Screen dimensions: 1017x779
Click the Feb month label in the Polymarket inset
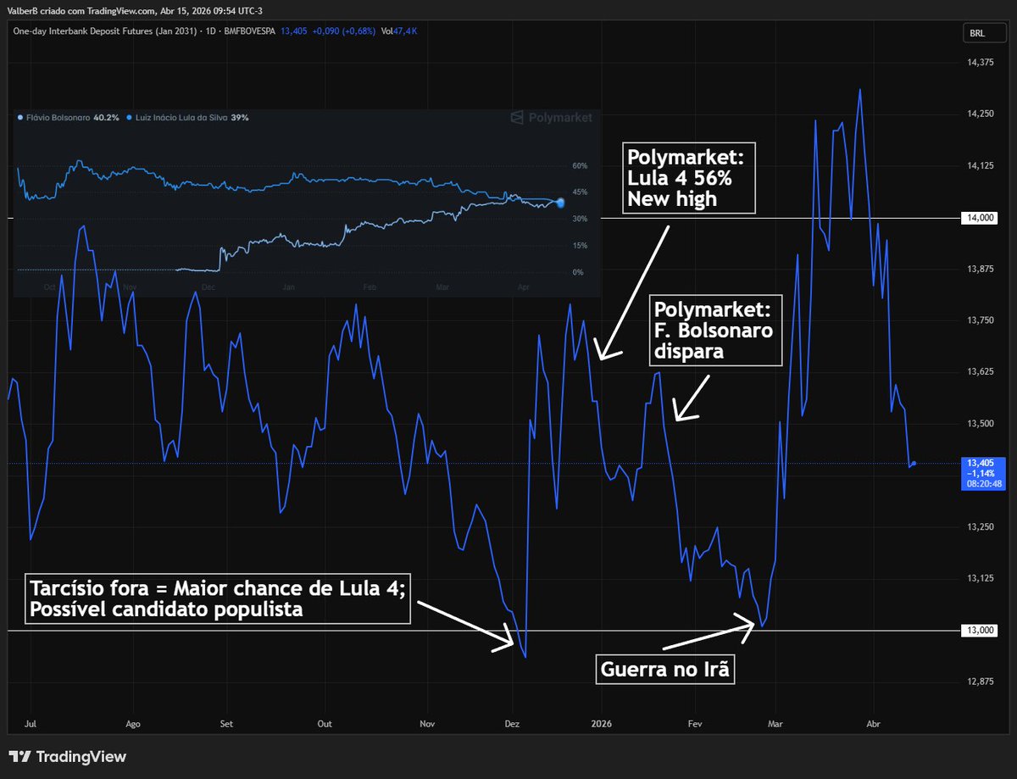click(x=369, y=288)
